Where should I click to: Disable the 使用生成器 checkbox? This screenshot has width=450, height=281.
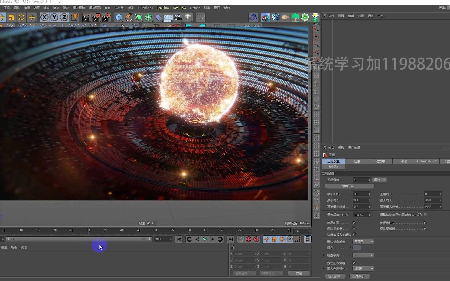[354, 228]
